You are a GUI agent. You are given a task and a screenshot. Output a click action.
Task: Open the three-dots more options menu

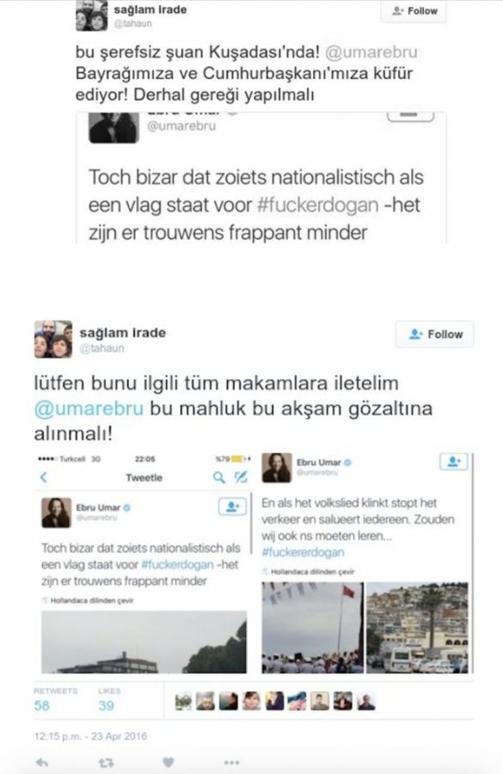[231, 763]
